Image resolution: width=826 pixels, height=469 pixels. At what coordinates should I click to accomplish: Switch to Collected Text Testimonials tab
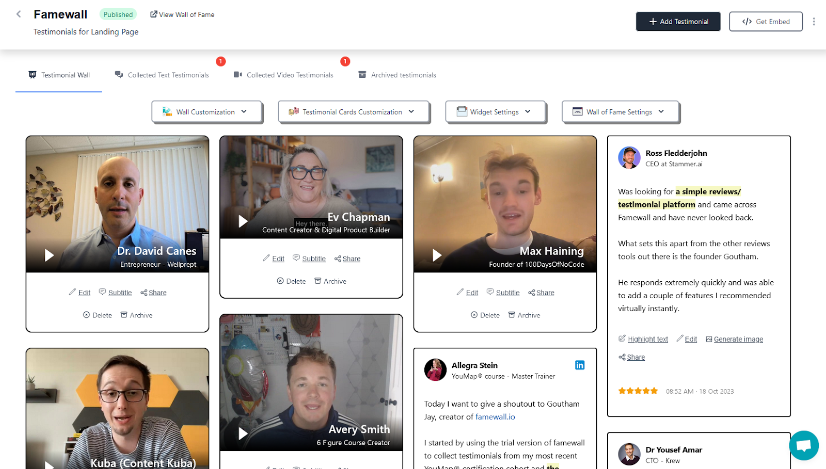point(167,75)
